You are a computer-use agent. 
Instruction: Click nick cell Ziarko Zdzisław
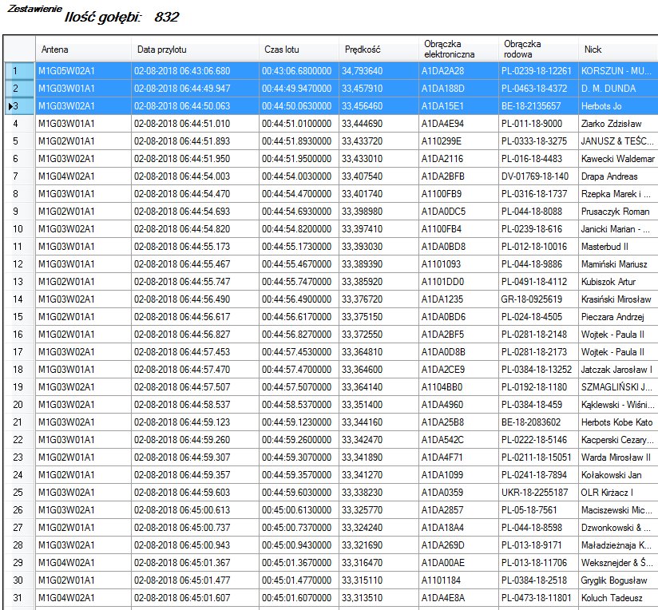[618, 124]
